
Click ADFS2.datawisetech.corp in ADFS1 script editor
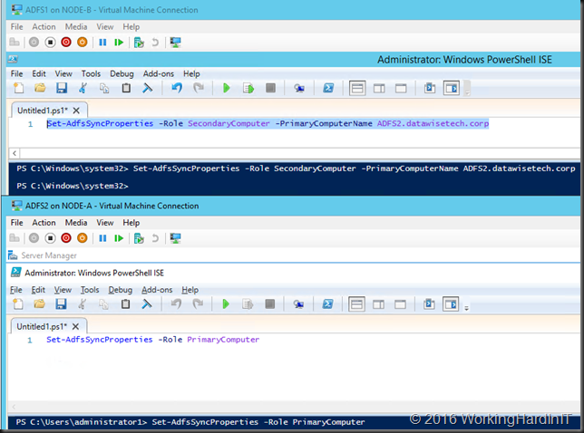433,123
